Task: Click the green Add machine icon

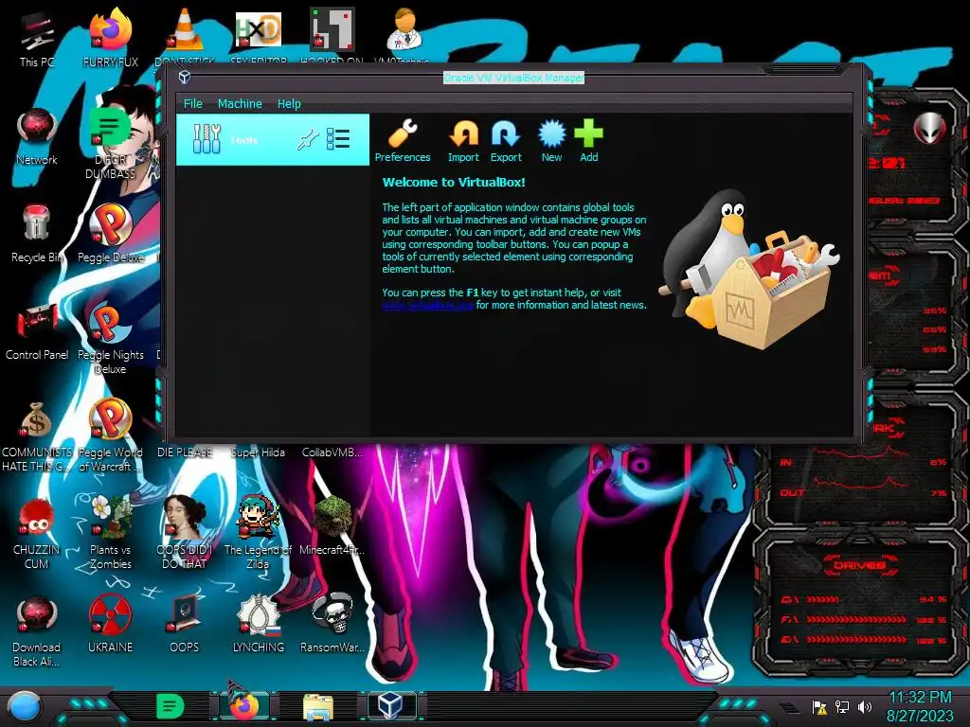Action: tap(588, 133)
